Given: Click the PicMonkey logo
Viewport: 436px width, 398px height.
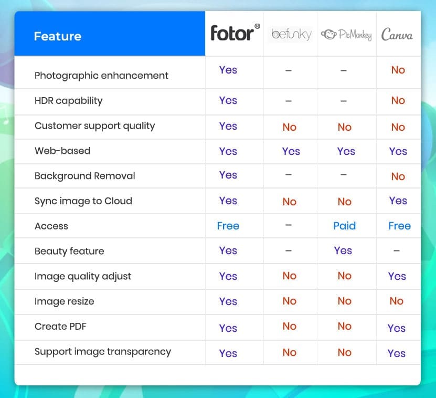Looking at the screenshot, I should [346, 35].
